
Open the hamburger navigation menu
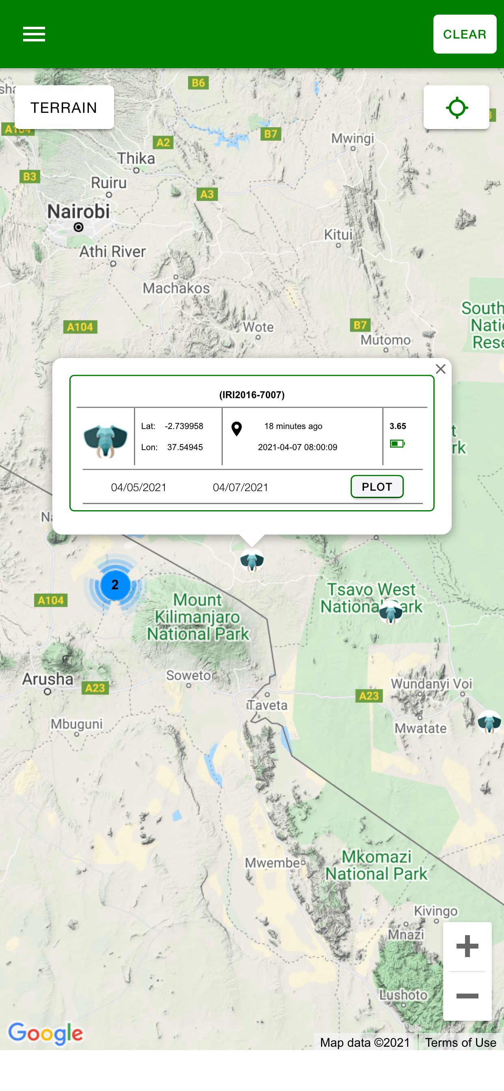(x=34, y=34)
